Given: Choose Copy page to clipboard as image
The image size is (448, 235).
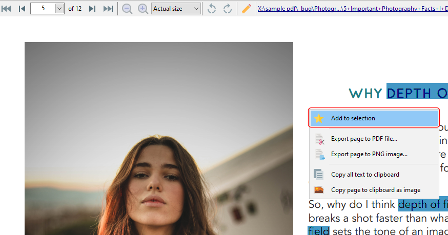Looking at the screenshot, I should click(375, 190).
